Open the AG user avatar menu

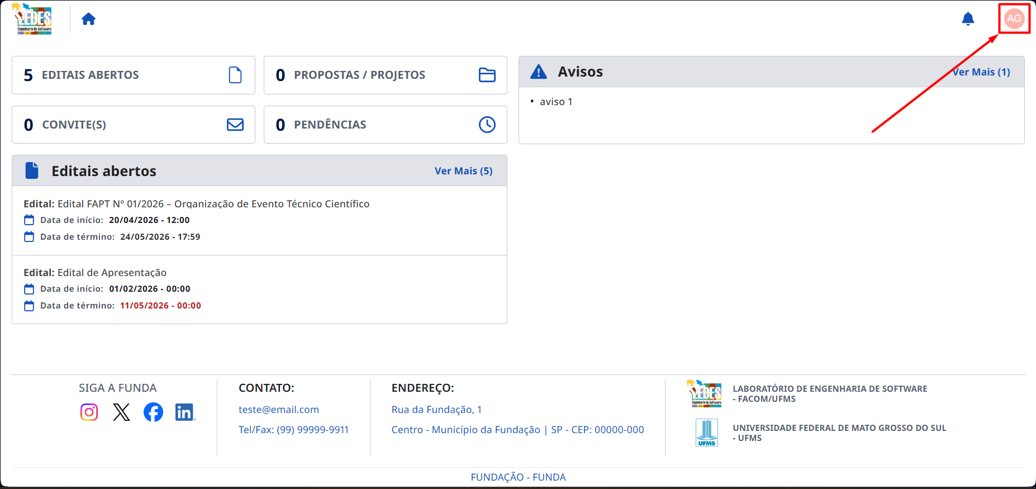click(x=1014, y=18)
